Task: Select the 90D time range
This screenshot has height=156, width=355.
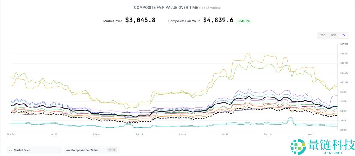Action: tap(333, 35)
